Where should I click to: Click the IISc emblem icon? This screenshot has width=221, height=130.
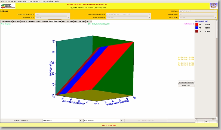pyautogui.click(x=213, y=6)
